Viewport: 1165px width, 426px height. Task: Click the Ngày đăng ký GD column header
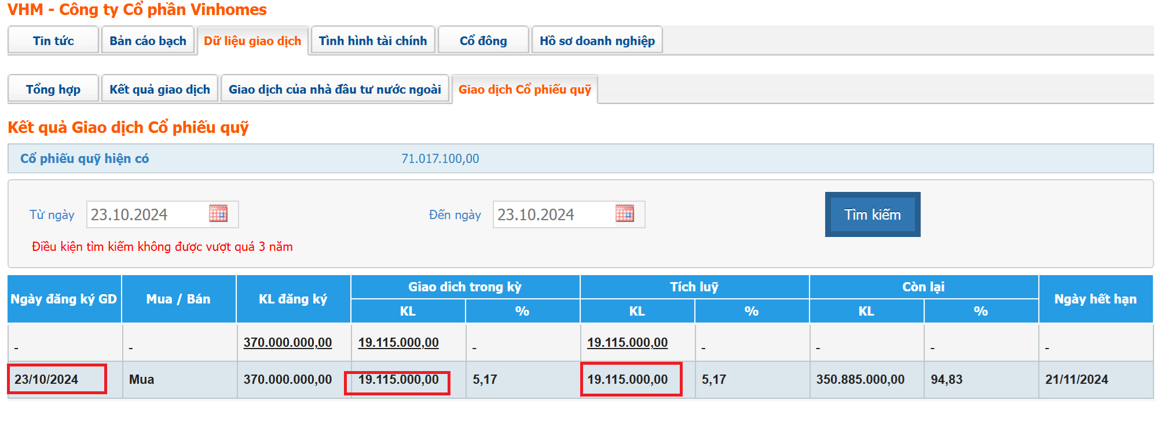(x=64, y=299)
